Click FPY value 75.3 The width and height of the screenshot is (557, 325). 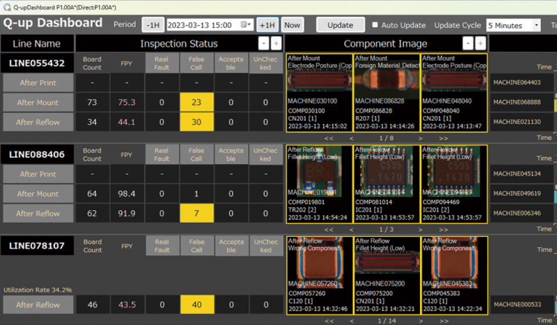(127, 102)
